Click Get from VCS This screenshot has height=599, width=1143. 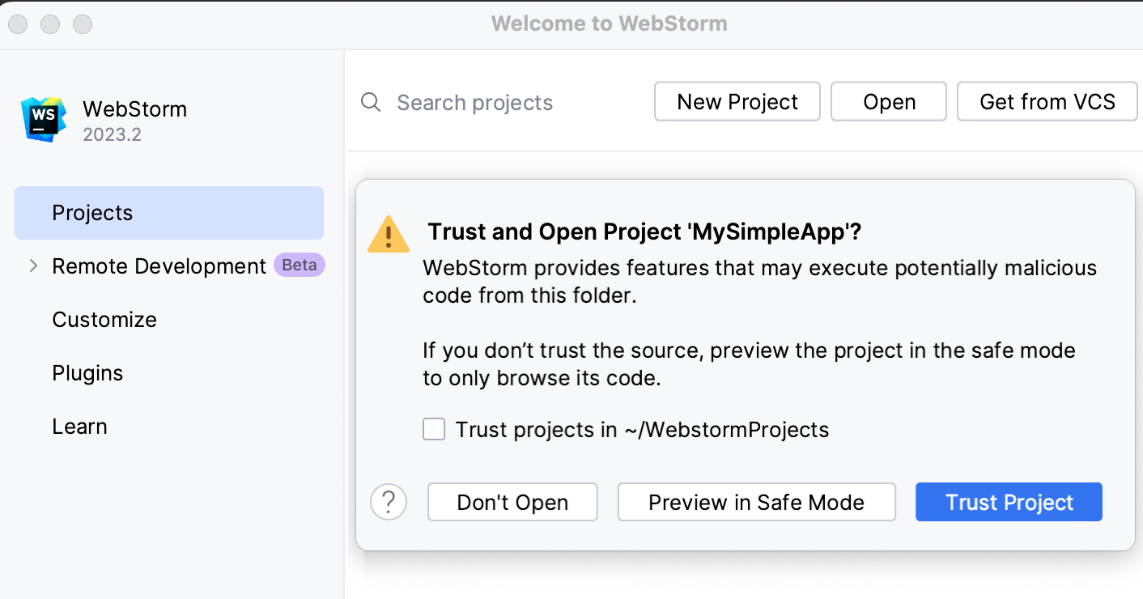(1047, 101)
